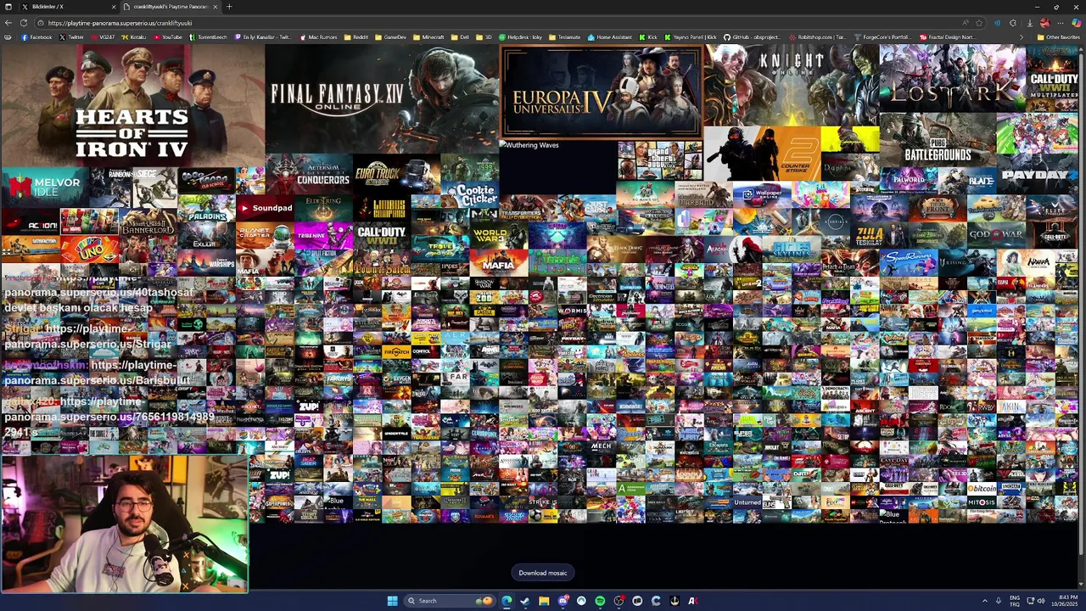Select the Age of Conquerors tile
Screen dimensions: 1086x611
point(308,174)
